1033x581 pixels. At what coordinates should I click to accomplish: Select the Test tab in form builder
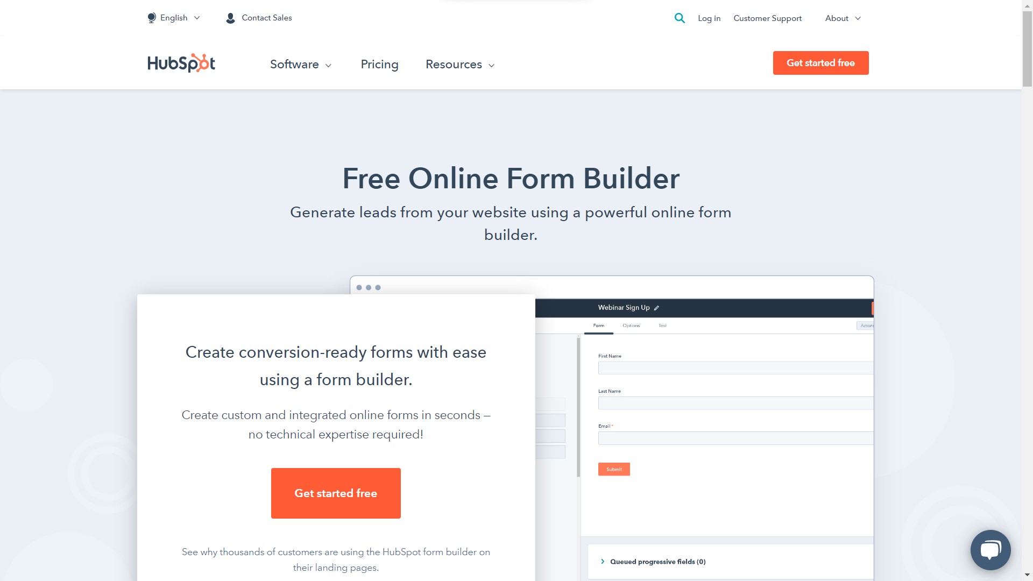point(663,325)
